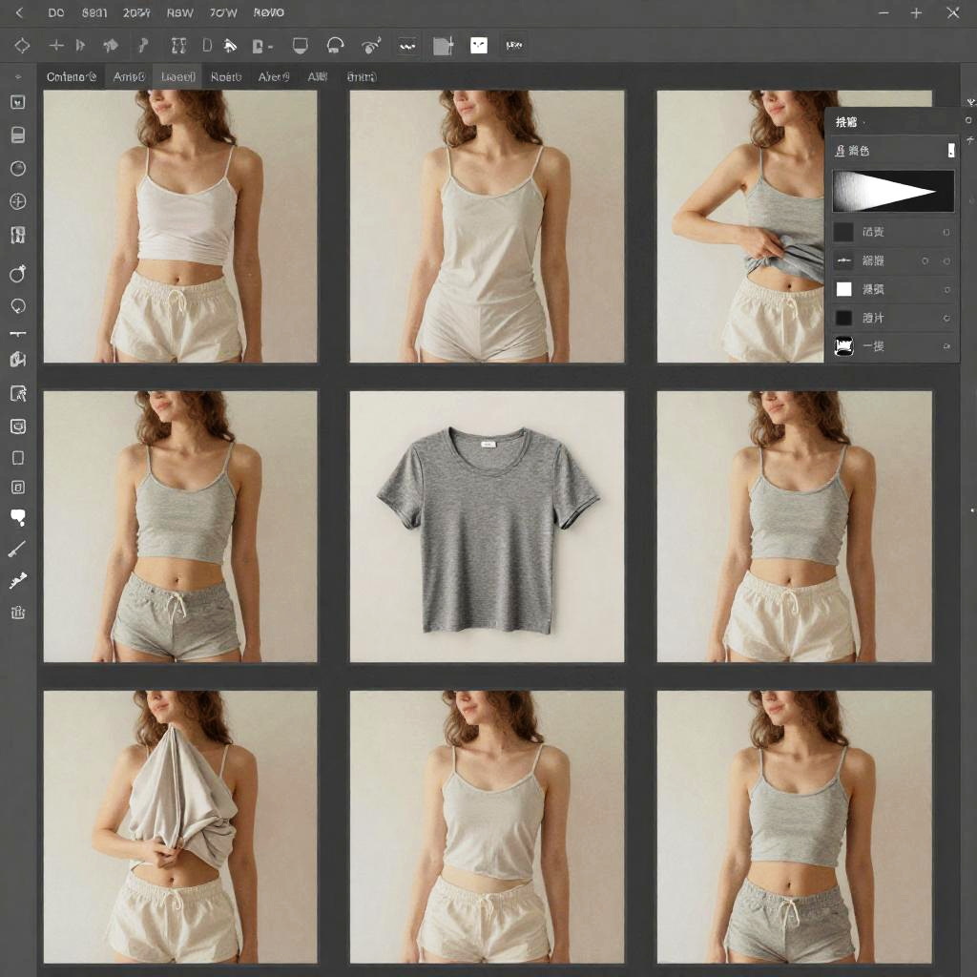Image resolution: width=977 pixels, height=977 pixels.
Task: Click the trash bin icon in left sidebar
Action: click(17, 612)
